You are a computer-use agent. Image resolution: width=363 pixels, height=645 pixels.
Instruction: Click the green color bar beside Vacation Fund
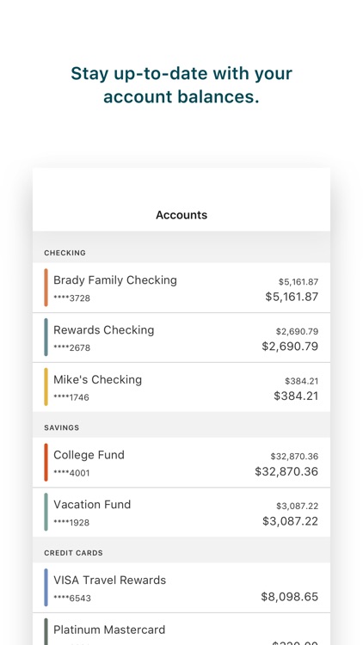coord(46,513)
